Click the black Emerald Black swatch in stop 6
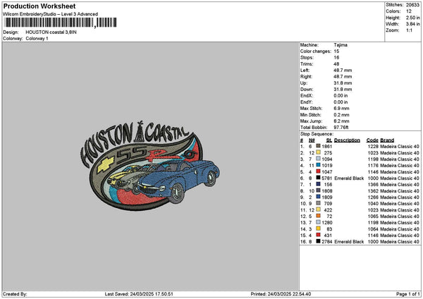The width and height of the screenshot is (423, 299). coord(318,178)
